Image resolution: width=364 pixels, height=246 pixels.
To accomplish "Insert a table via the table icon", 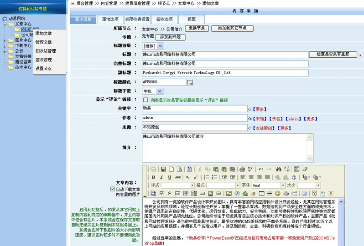I will 262,193.
